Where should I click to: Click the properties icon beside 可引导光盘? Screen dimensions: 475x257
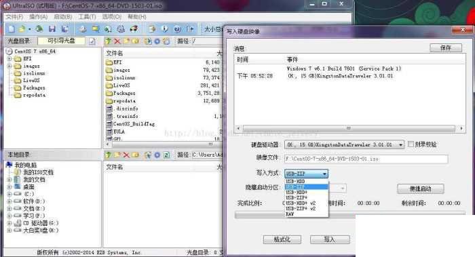(92, 41)
